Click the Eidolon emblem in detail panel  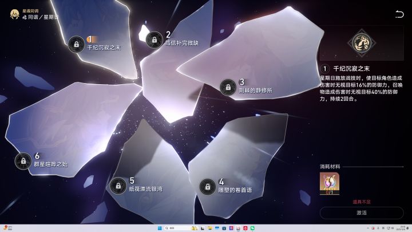[362, 42]
